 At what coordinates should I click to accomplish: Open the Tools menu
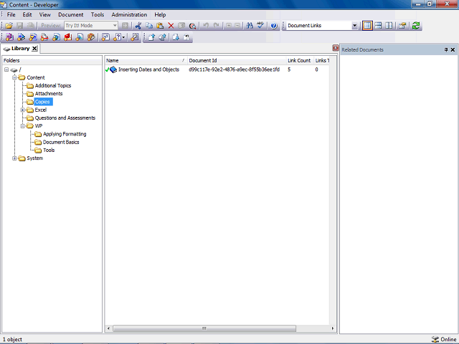(x=98, y=14)
